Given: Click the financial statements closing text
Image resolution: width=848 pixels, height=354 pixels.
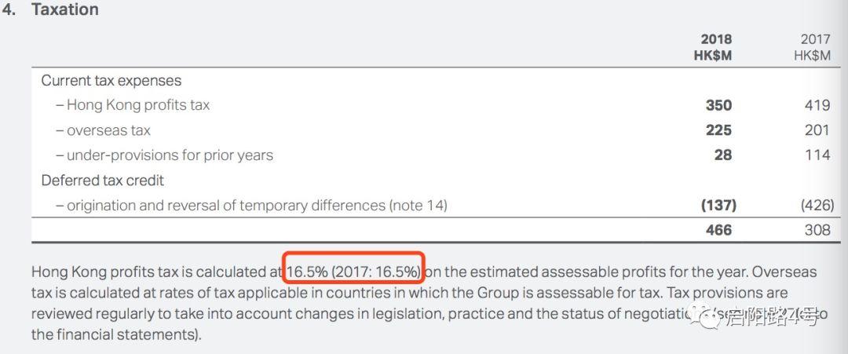Looking at the screenshot, I should click(116, 334).
